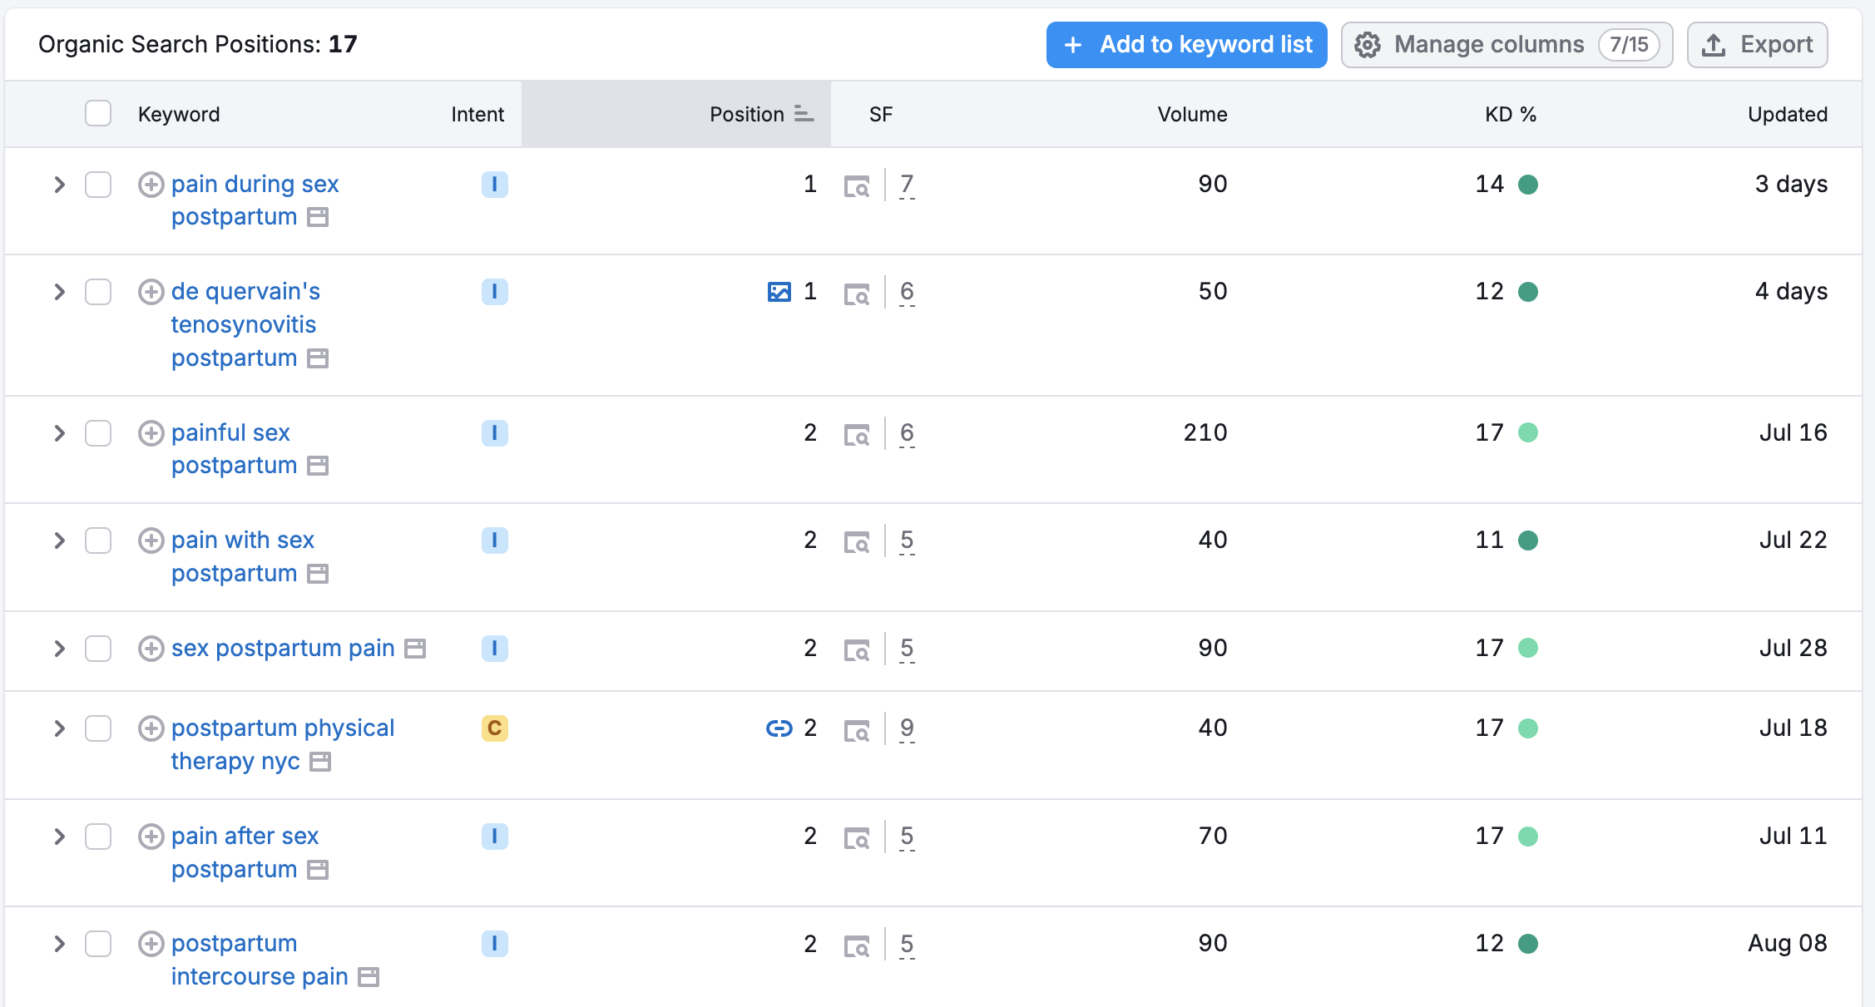Sort by Volume column header

[x=1191, y=114]
